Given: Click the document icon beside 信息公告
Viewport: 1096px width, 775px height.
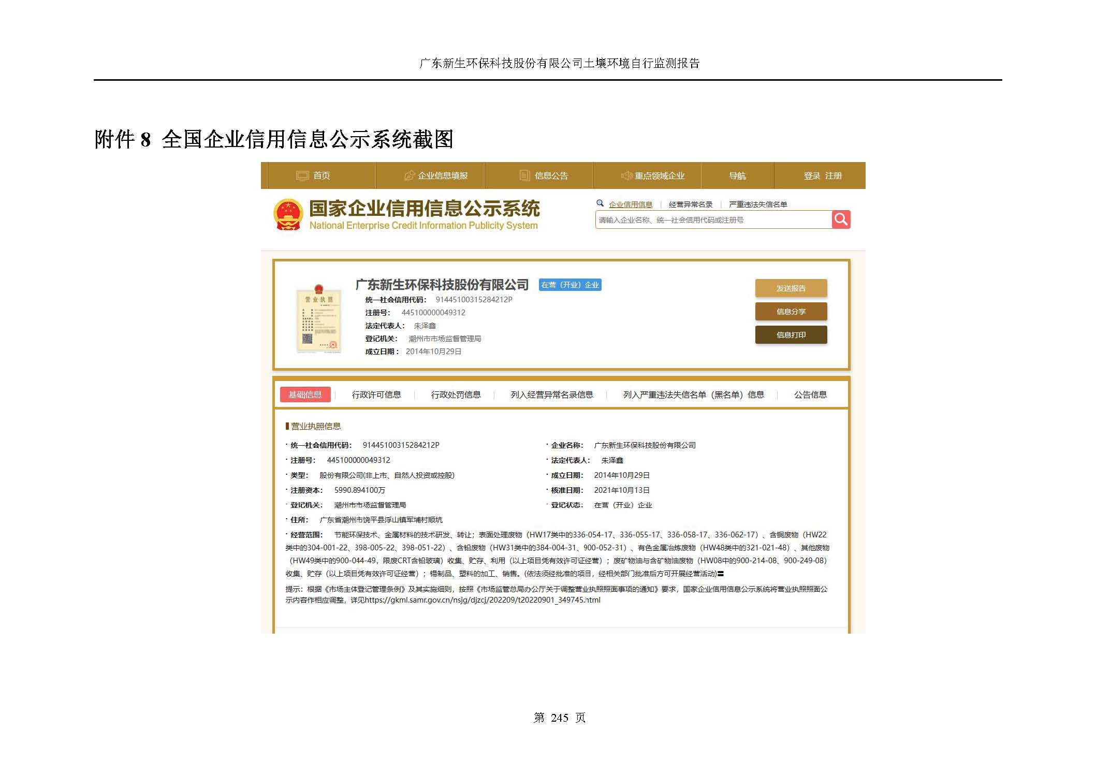Looking at the screenshot, I should (x=524, y=176).
